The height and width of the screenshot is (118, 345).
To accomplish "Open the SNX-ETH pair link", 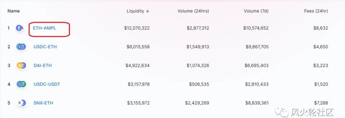I will [43, 103].
